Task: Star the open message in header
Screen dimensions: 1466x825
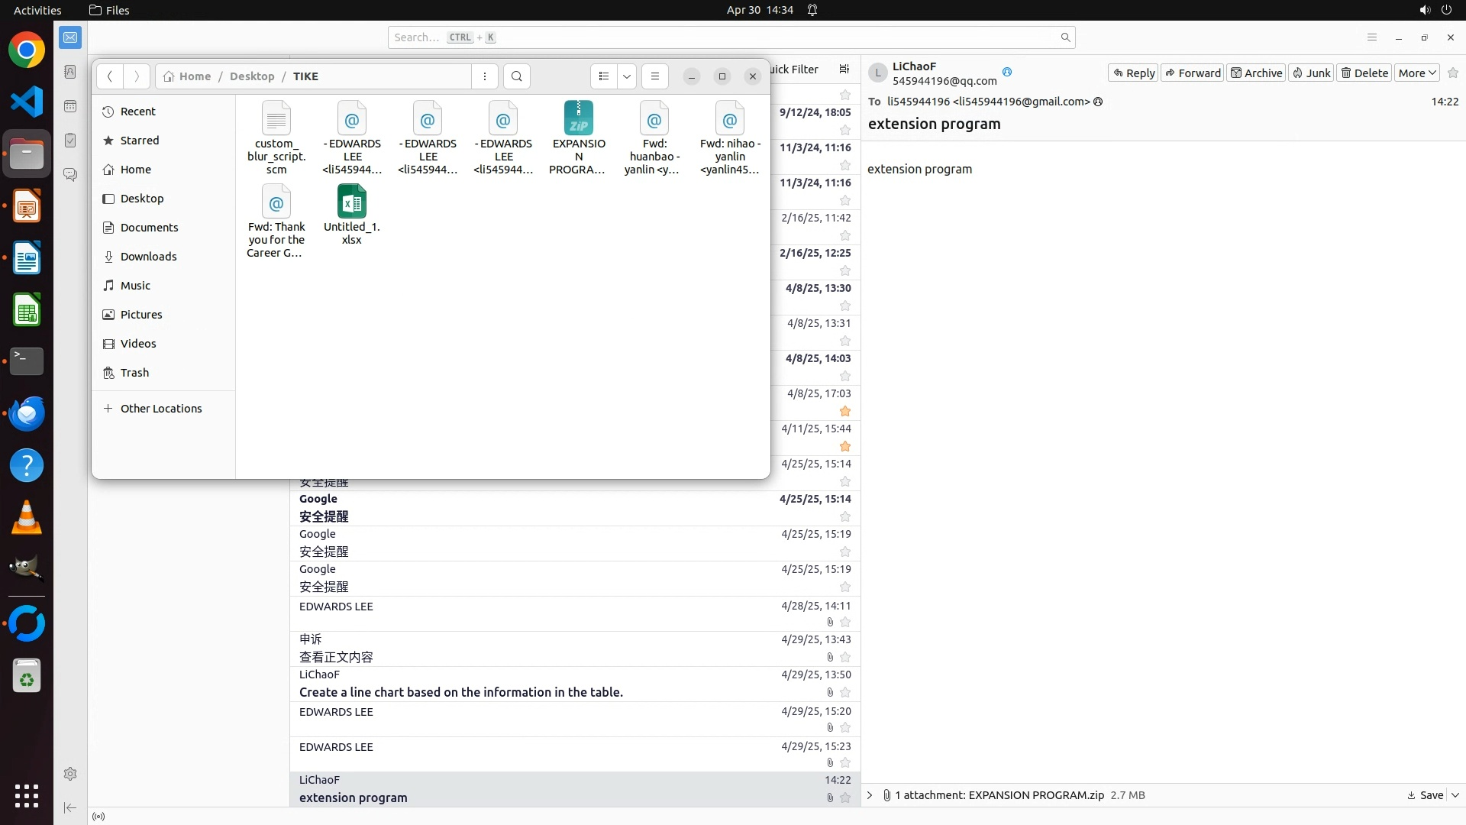Action: click(1453, 73)
